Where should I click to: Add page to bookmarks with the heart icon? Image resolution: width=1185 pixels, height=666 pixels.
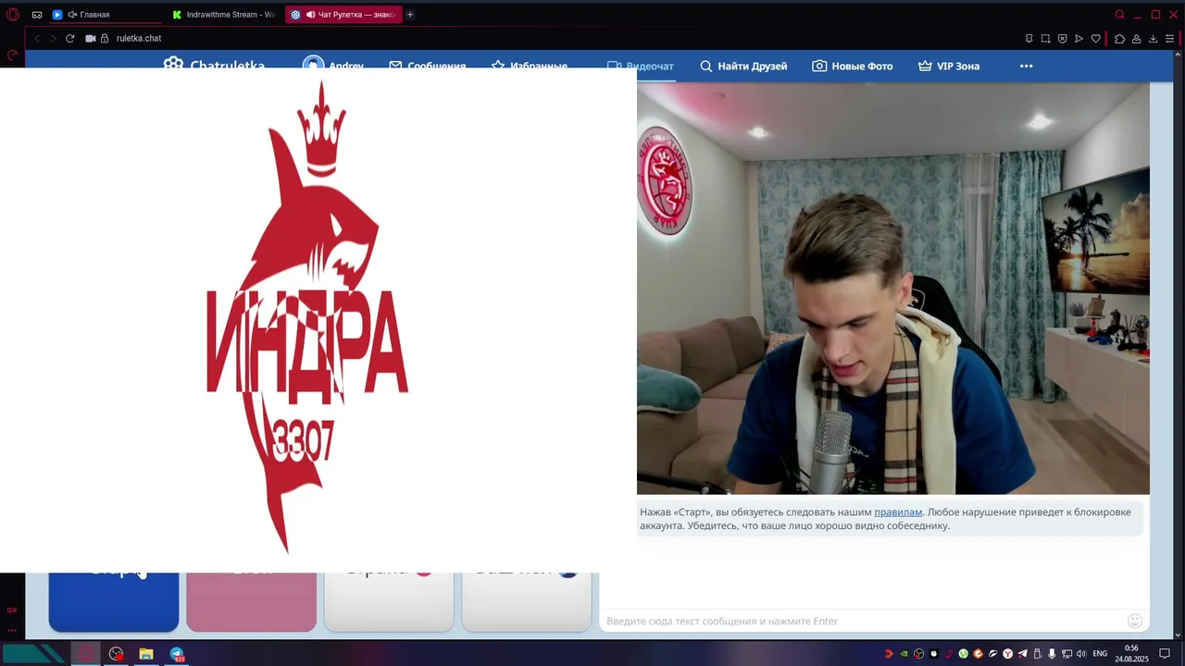coord(1096,39)
